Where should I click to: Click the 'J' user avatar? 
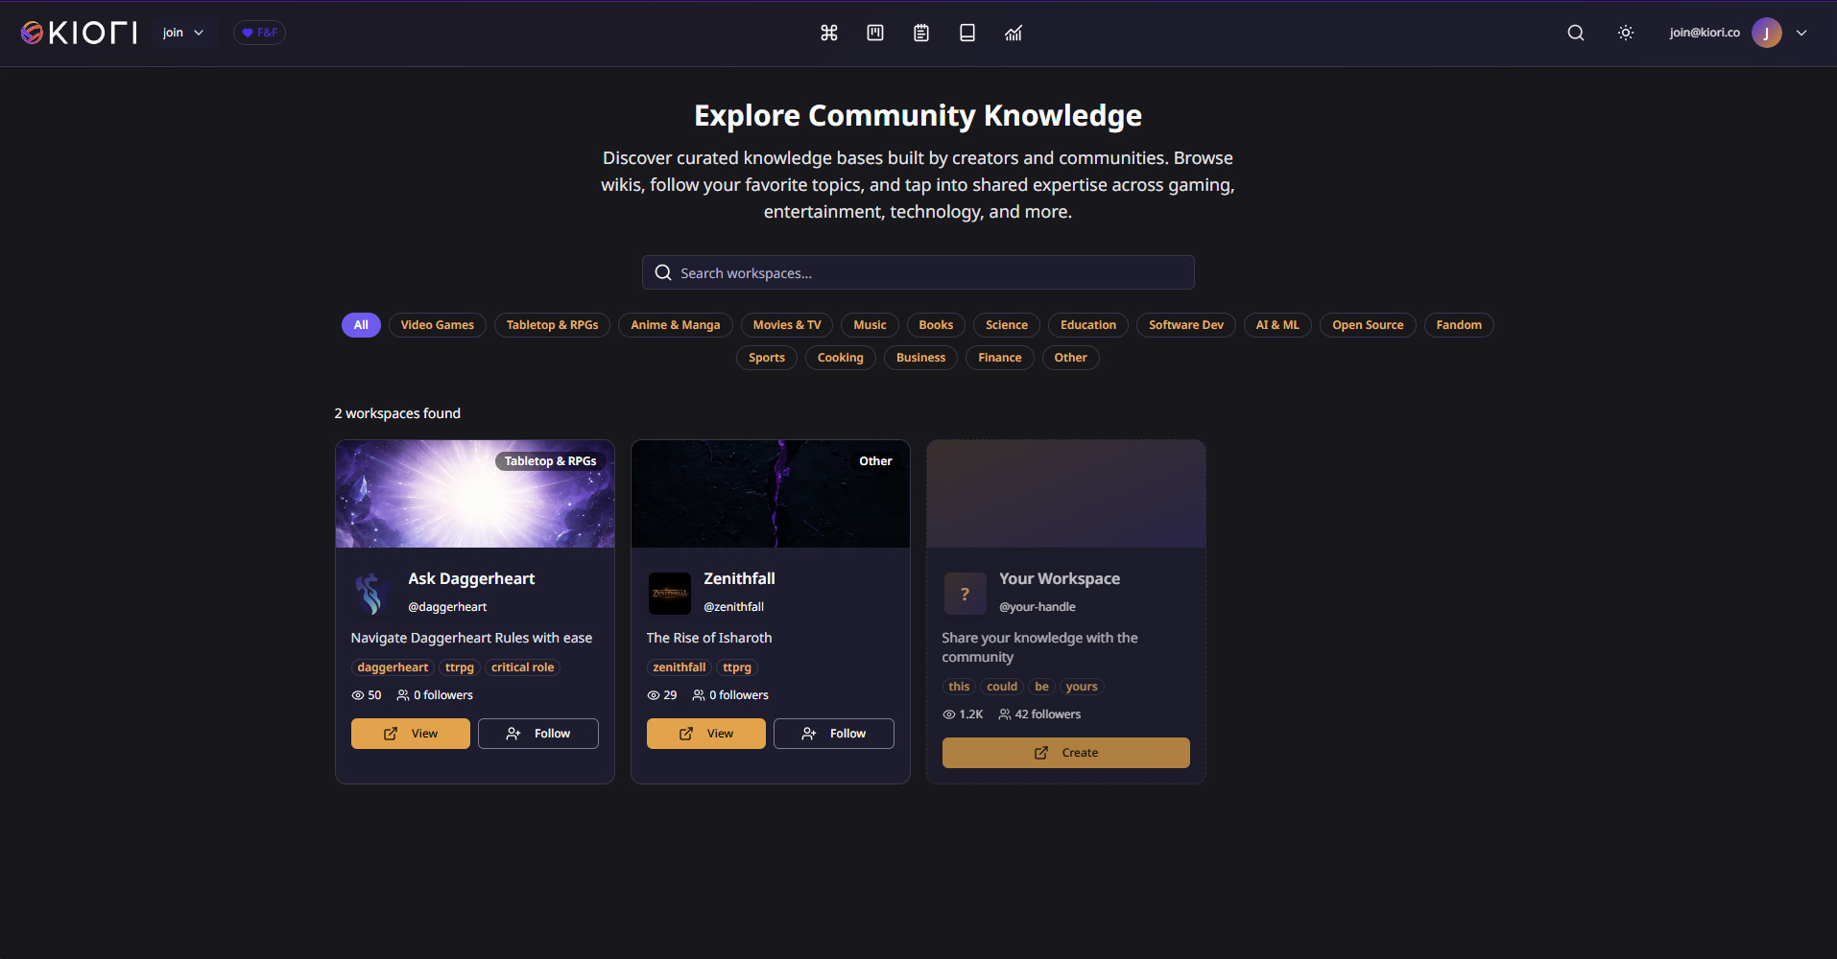pyautogui.click(x=1766, y=33)
